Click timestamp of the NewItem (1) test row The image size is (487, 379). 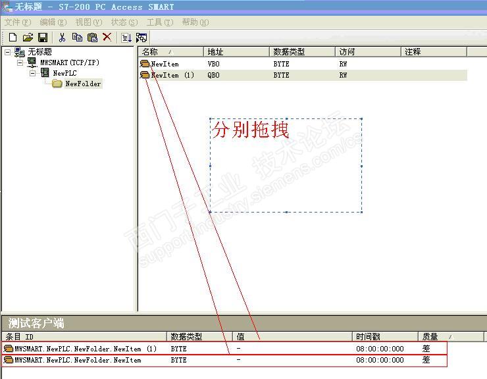(x=380, y=349)
